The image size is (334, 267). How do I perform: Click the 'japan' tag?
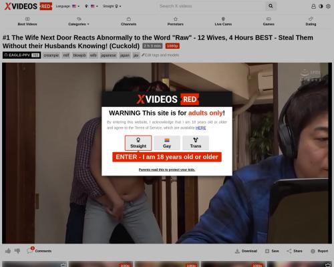125,55
